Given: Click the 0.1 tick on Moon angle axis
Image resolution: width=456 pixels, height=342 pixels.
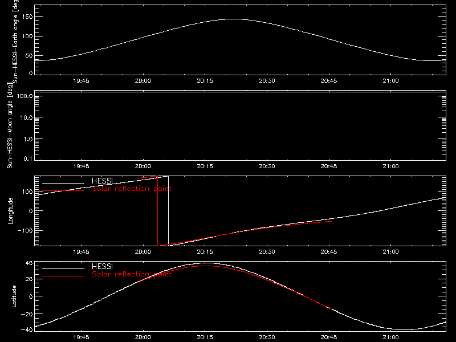Looking at the screenshot, I should 28,159.
